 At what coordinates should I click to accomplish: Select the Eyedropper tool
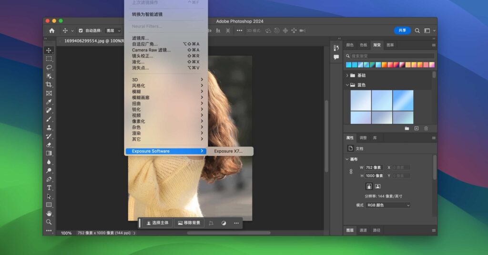click(x=49, y=102)
